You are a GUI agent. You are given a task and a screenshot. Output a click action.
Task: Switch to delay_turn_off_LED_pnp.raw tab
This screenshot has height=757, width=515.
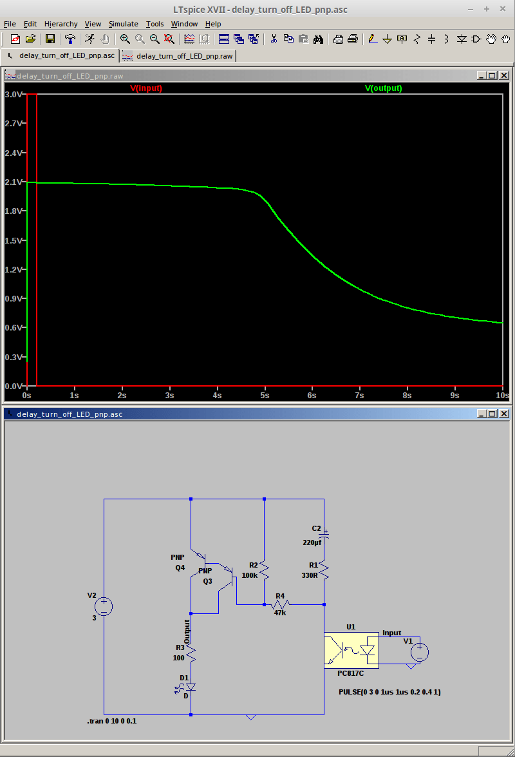[178, 56]
